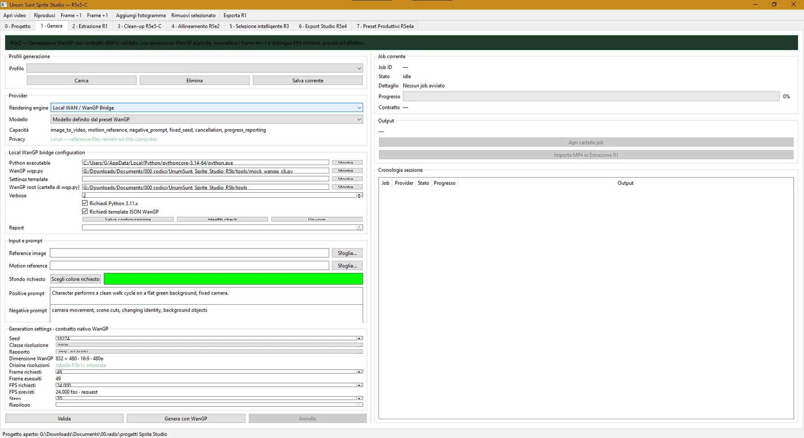Click the Provider column header
Viewport: 804px width, 438px height.
404,183
